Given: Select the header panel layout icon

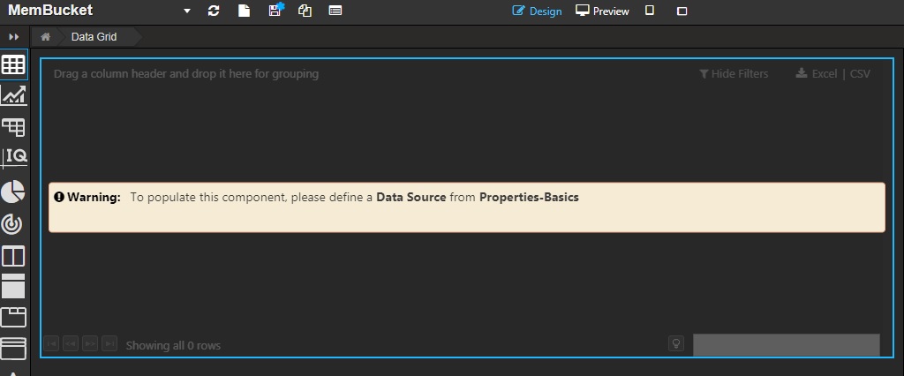Looking at the screenshot, I should (13, 286).
